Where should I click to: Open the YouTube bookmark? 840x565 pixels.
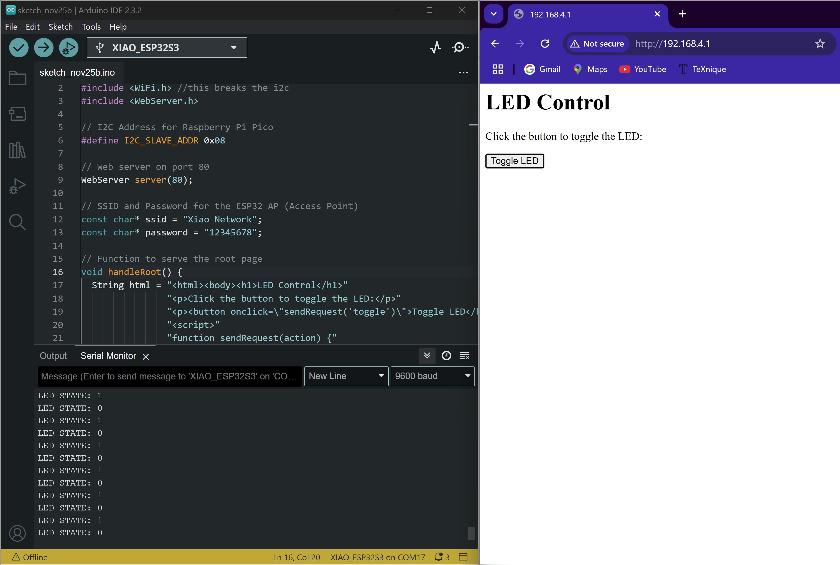[643, 69]
